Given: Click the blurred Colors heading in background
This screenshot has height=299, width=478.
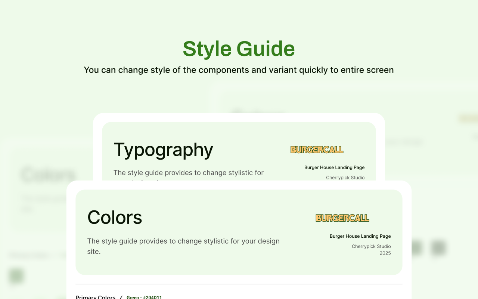Looking at the screenshot, I should [49, 175].
